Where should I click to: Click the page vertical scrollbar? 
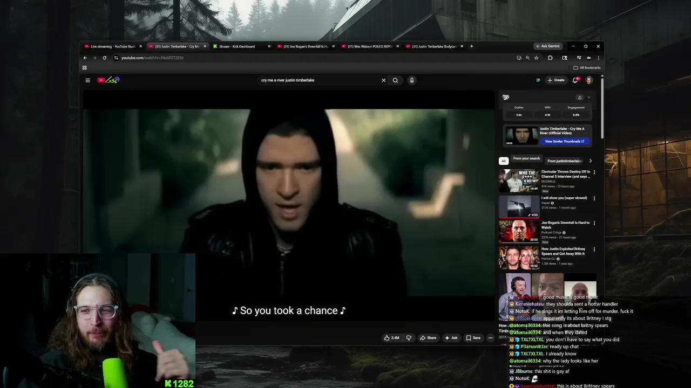602,108
